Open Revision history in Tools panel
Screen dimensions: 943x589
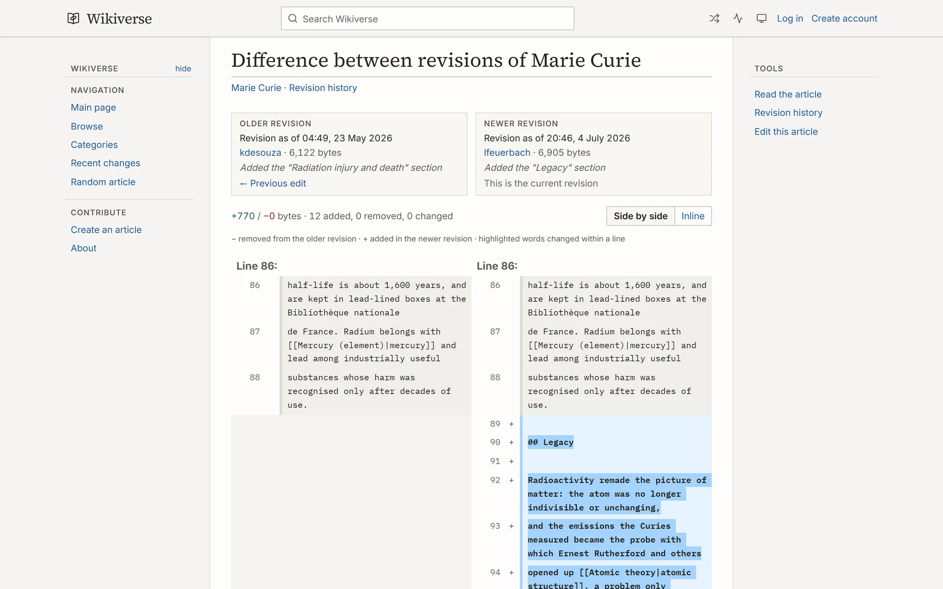[788, 113]
